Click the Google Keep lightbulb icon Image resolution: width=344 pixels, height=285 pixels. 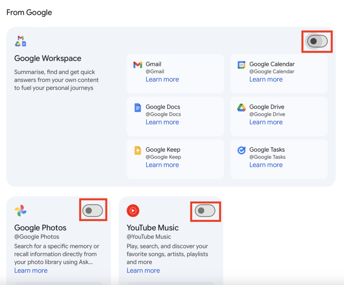(137, 151)
